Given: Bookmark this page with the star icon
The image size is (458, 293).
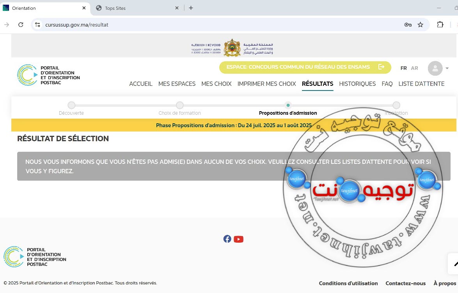Looking at the screenshot, I should [x=420, y=25].
